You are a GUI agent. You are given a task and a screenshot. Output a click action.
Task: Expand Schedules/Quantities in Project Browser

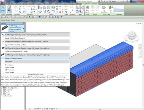tap(1, 88)
